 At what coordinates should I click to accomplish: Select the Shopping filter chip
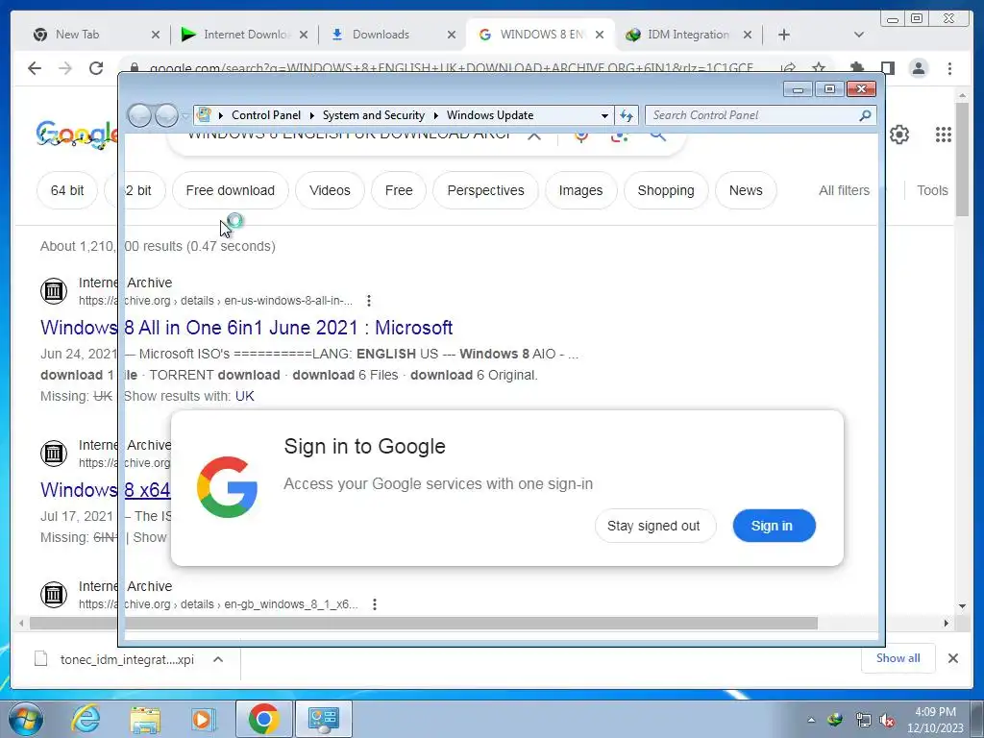coord(666,190)
